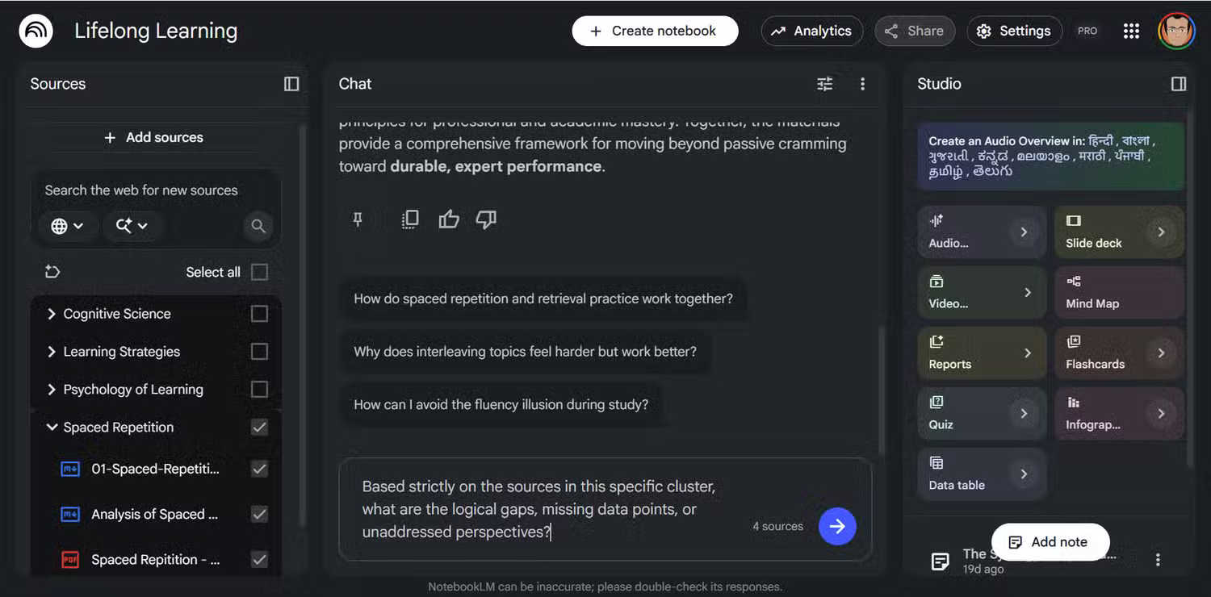This screenshot has width=1211, height=597.
Task: Uncheck the Spaced Repetition group checkbox
Action: [259, 428]
